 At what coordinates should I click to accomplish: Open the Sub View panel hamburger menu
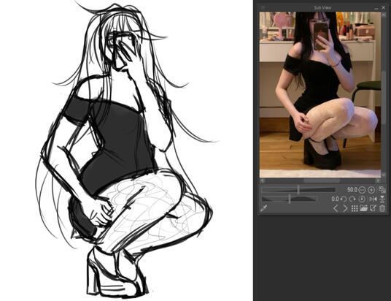click(263, 7)
